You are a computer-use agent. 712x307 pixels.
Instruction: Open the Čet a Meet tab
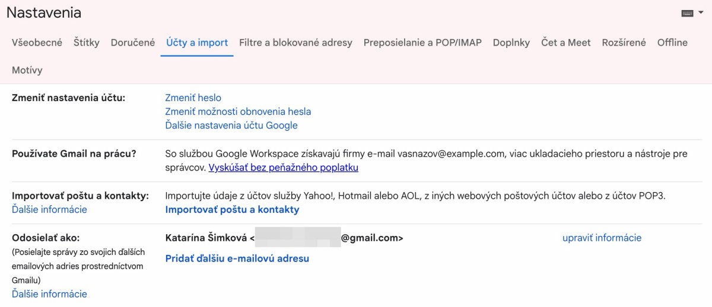pos(566,43)
